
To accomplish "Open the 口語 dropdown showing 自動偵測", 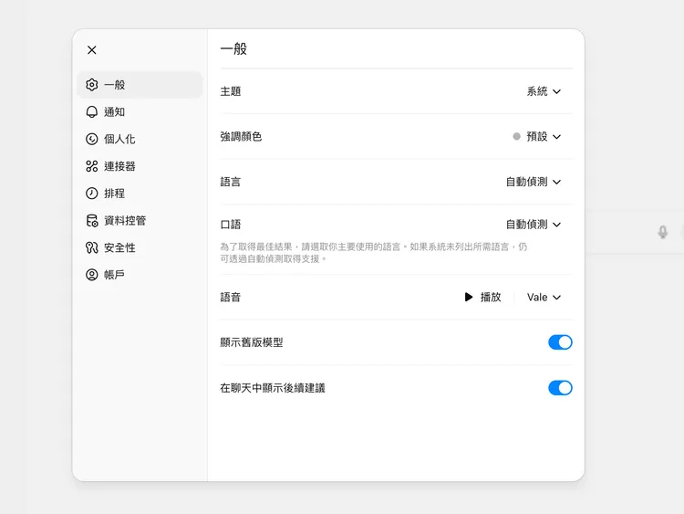I will (534, 225).
